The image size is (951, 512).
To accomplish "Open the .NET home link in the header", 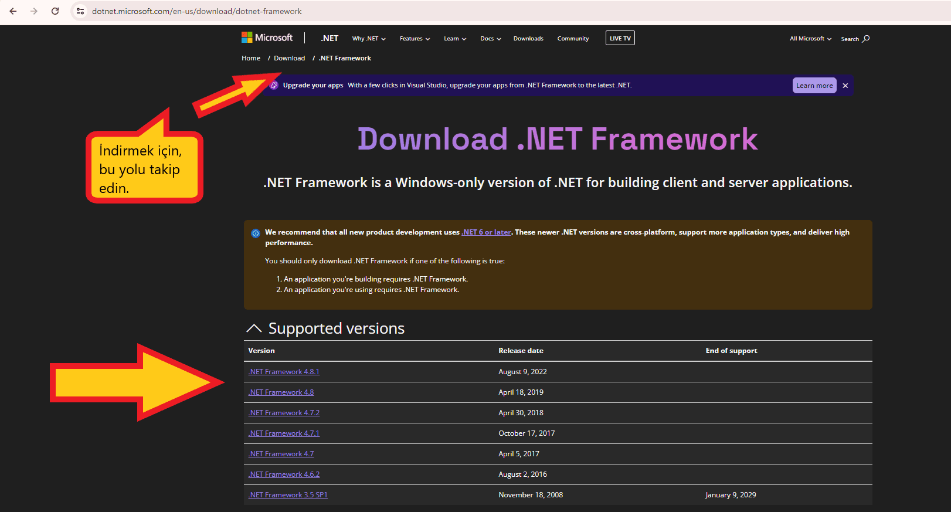I will (330, 38).
